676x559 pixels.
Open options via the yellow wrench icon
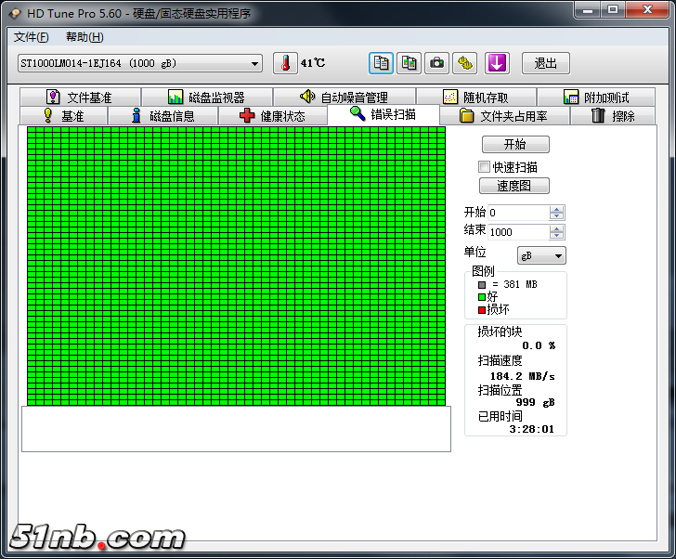(465, 63)
